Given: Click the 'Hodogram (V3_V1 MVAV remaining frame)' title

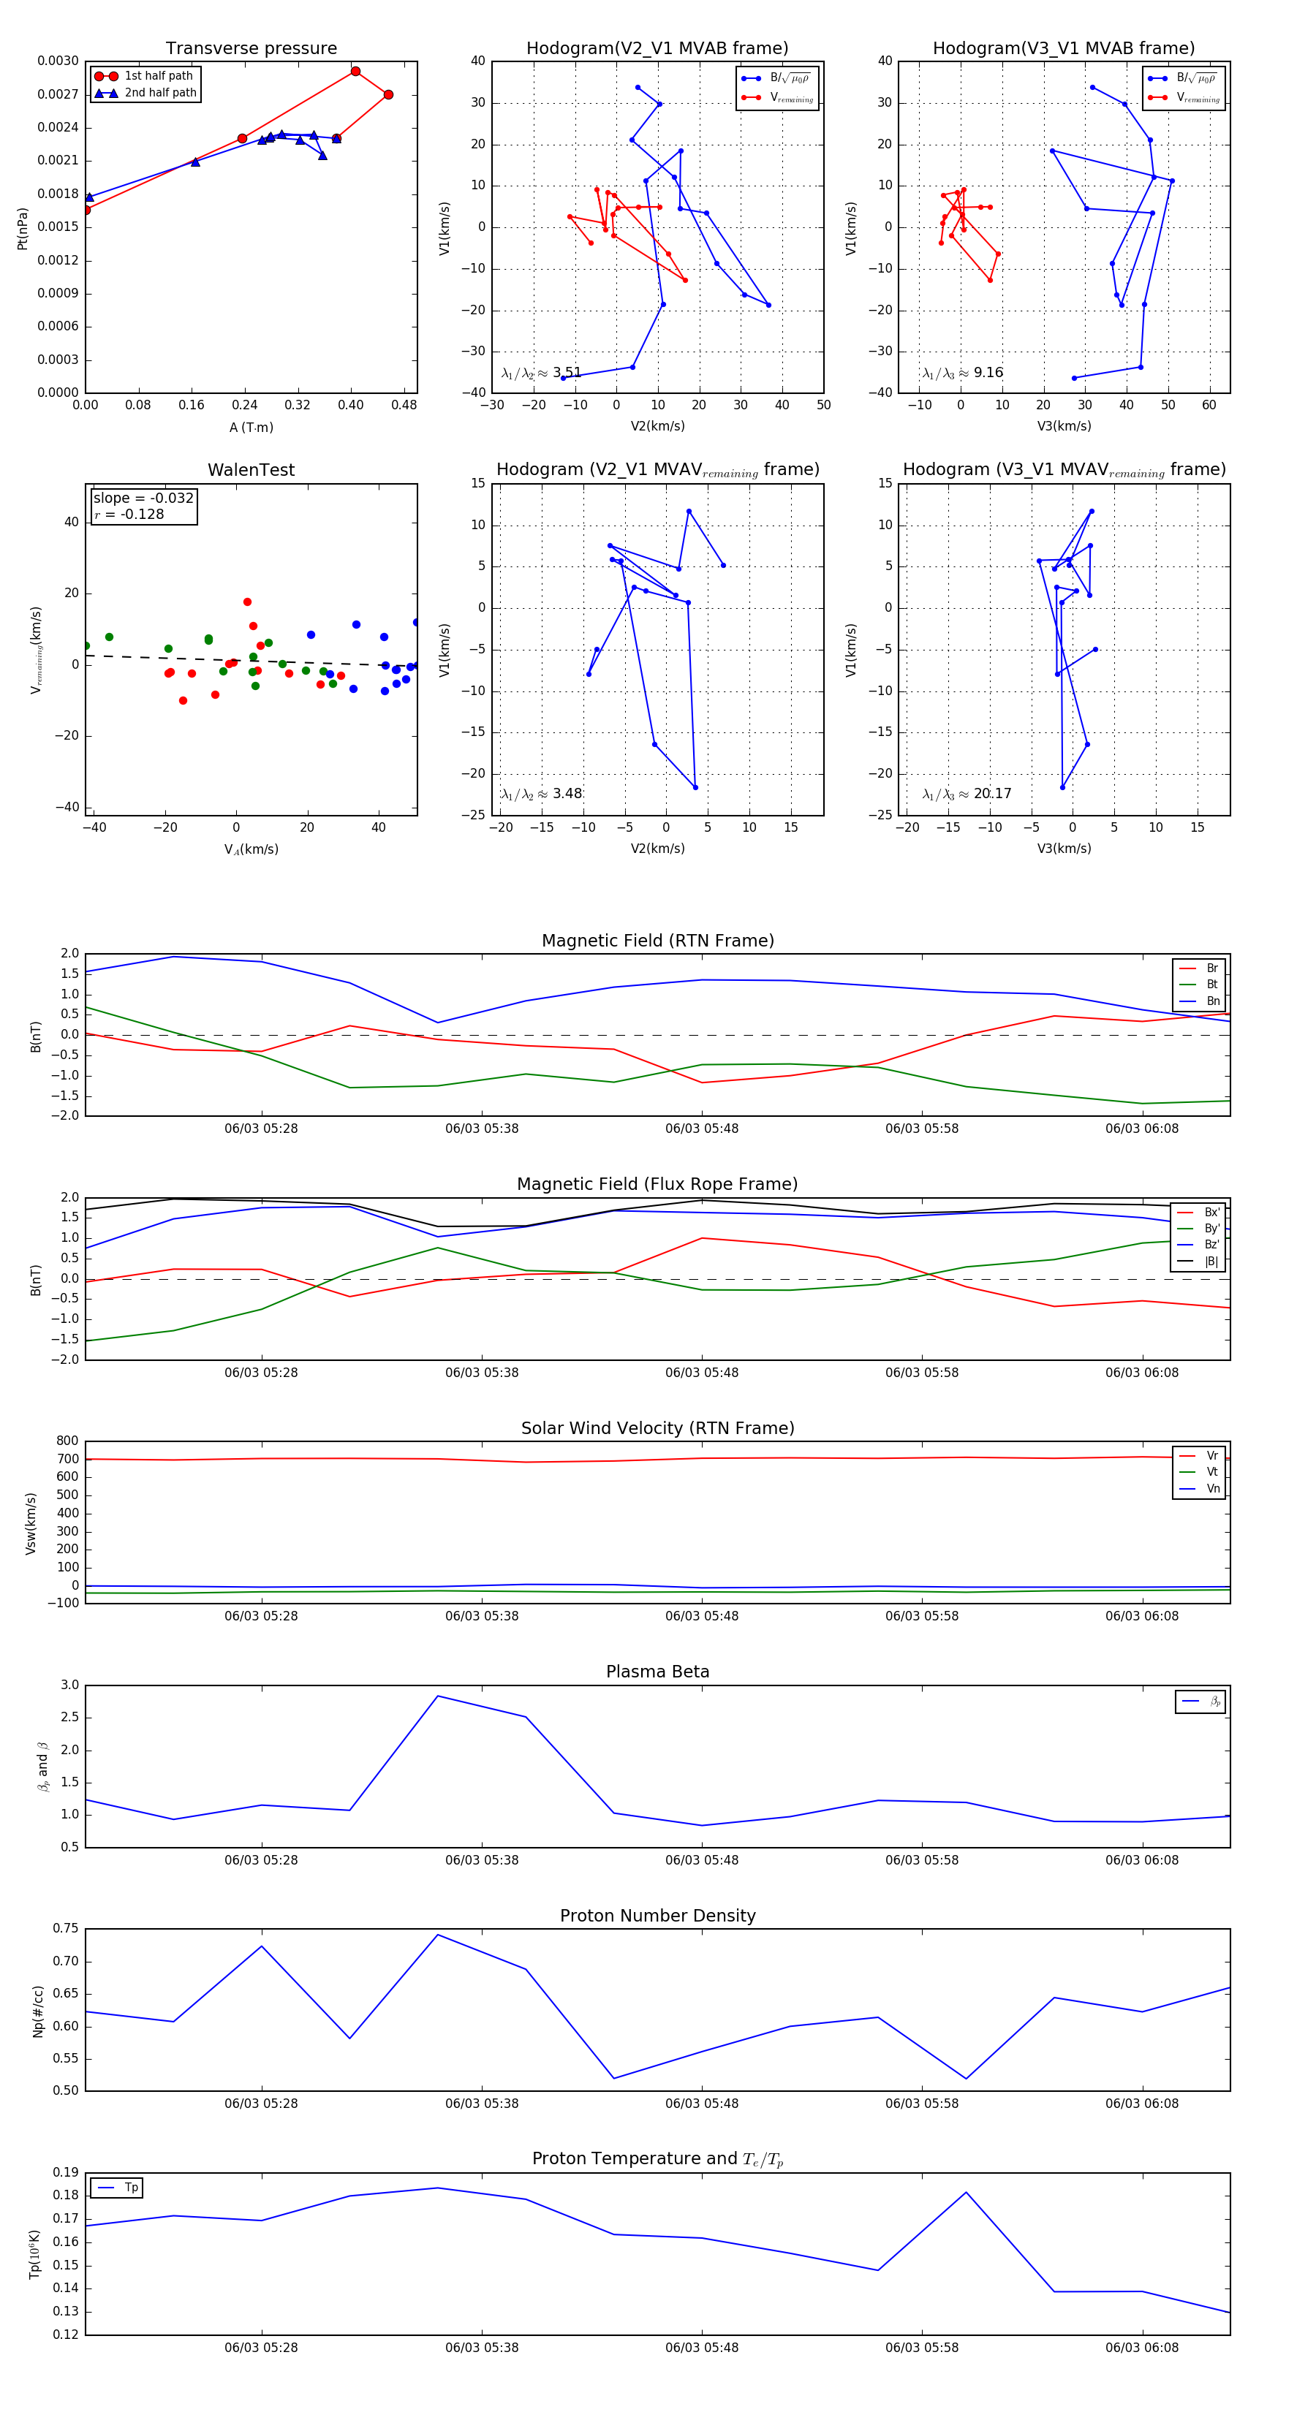Looking at the screenshot, I should [1064, 470].
